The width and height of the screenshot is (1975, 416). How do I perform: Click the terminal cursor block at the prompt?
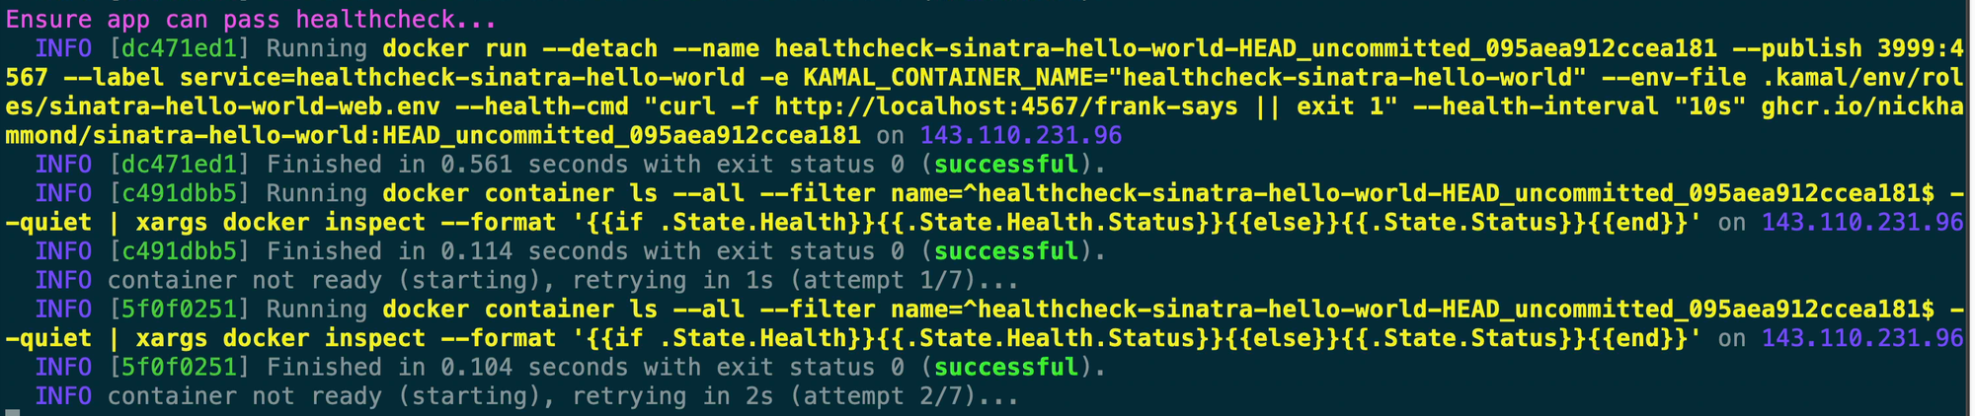(x=12, y=412)
